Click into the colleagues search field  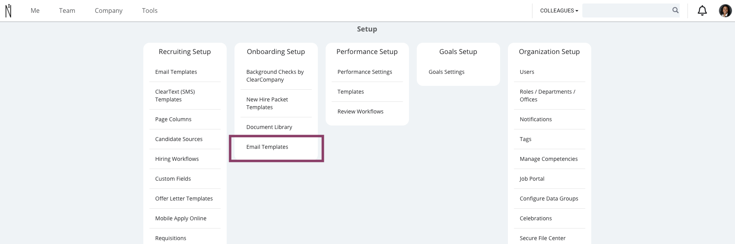tap(627, 10)
